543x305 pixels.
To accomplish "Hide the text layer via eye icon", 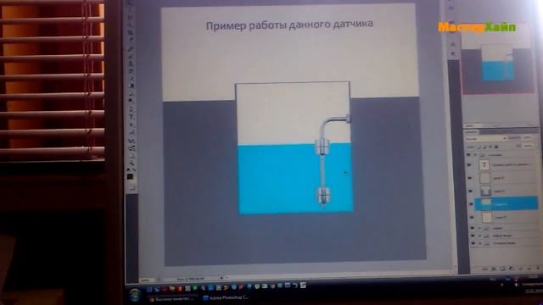I will pos(469,165).
